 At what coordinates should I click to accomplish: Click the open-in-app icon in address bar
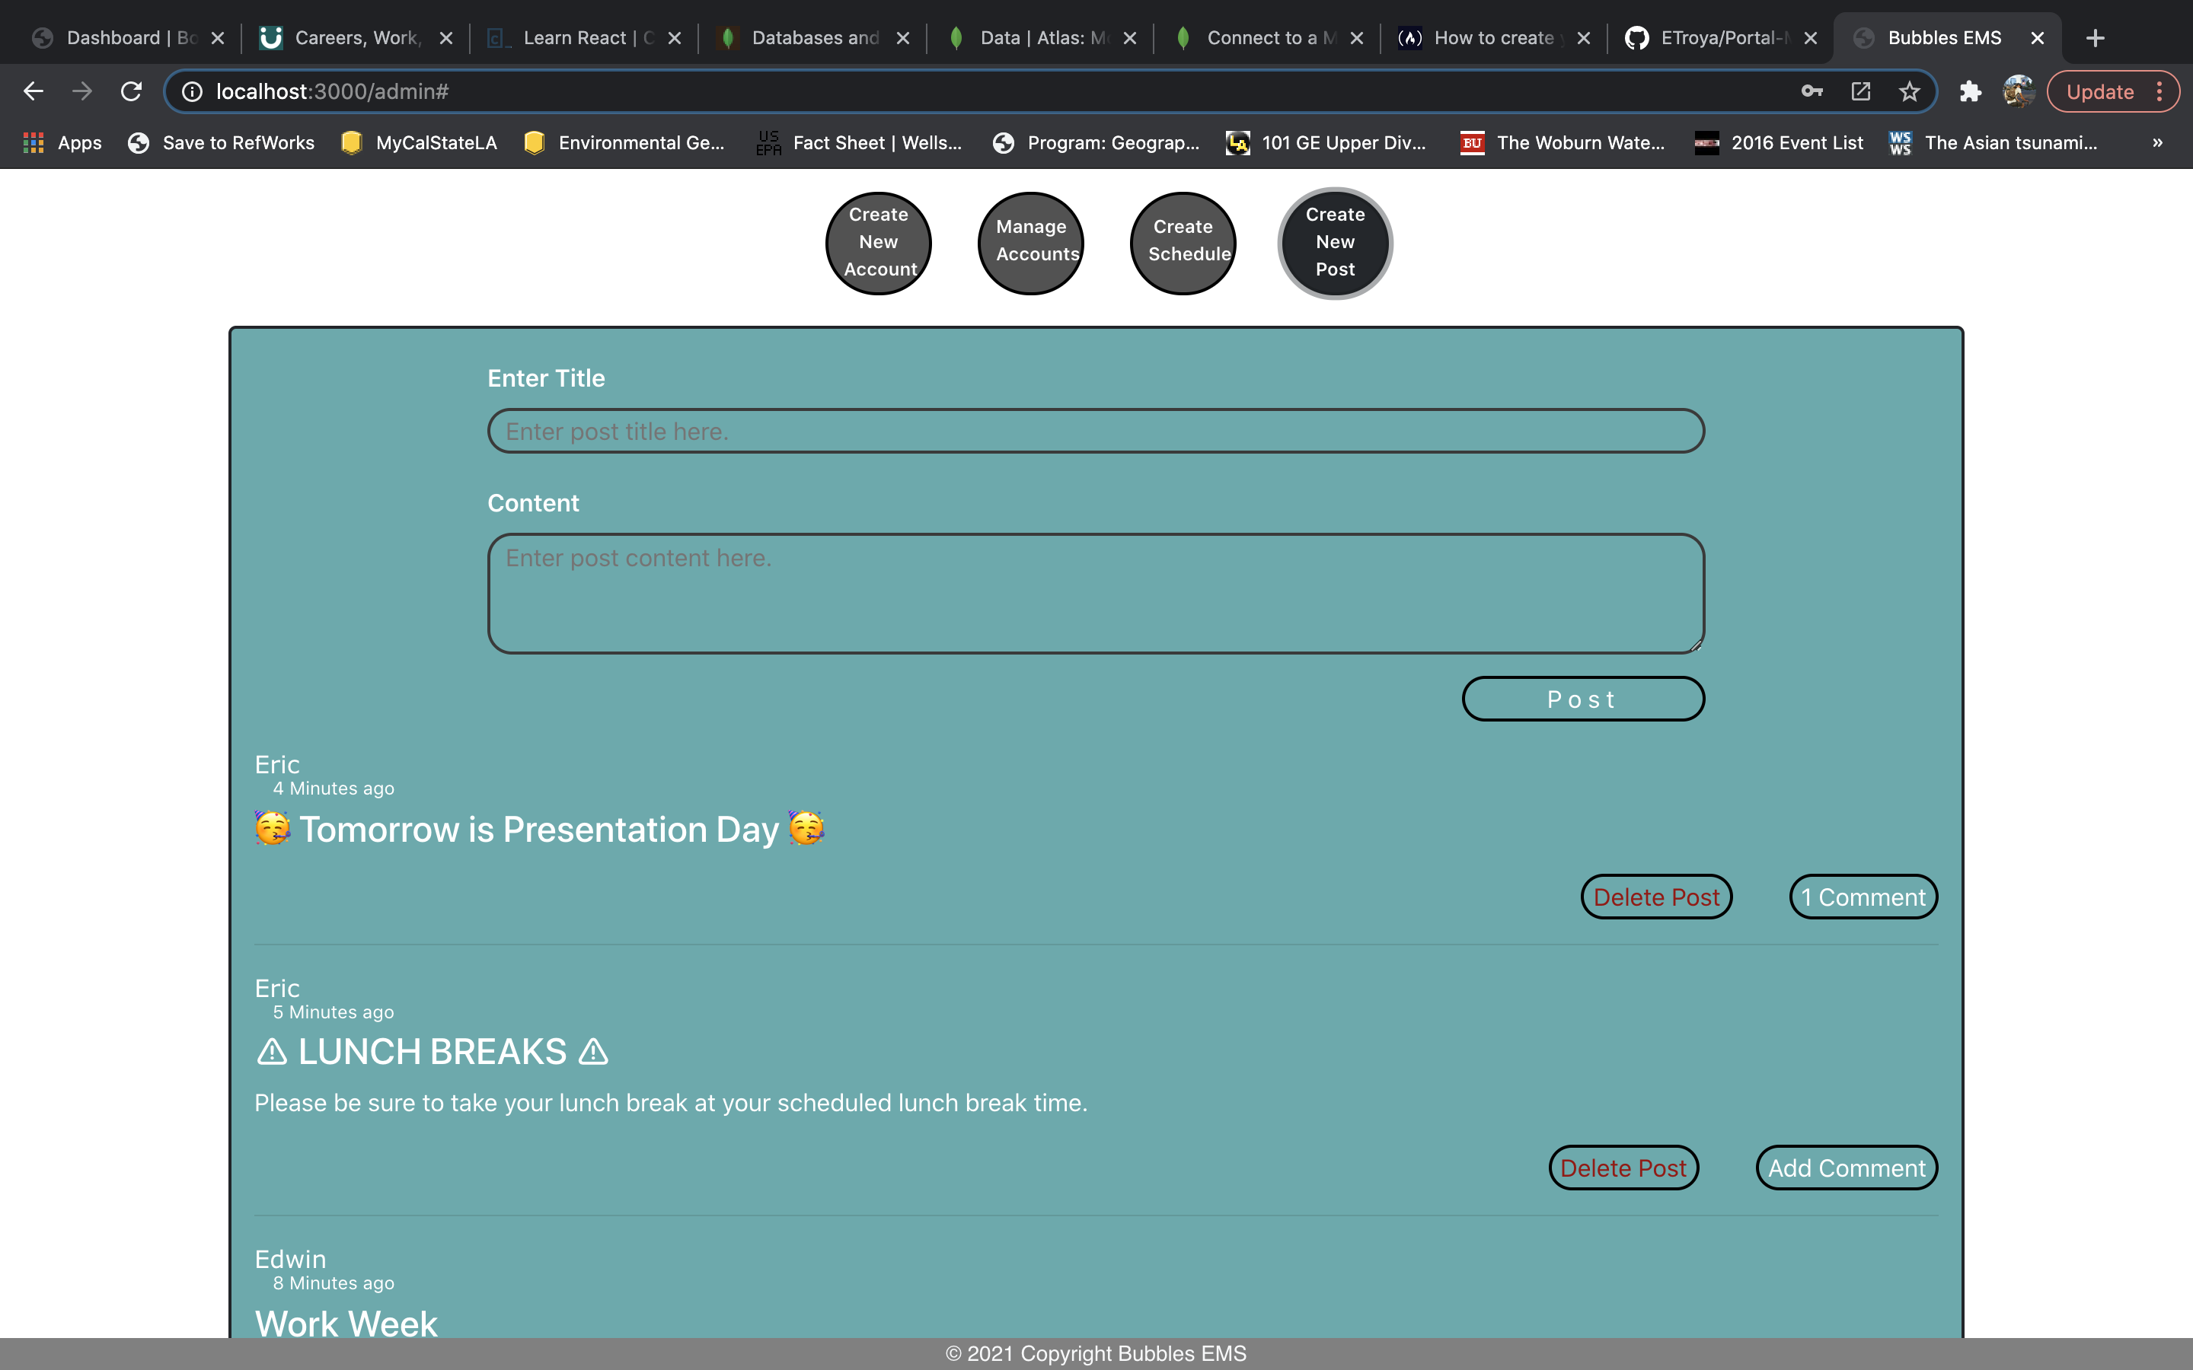coord(1860,91)
